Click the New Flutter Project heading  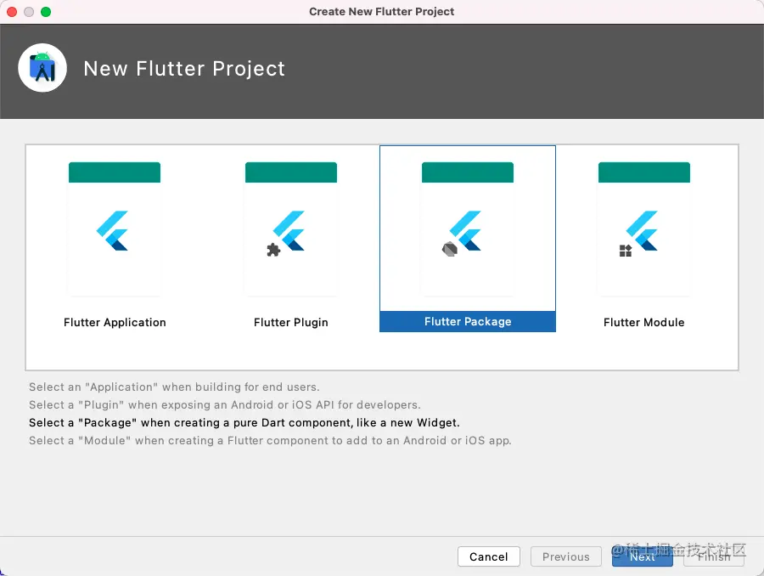184,68
